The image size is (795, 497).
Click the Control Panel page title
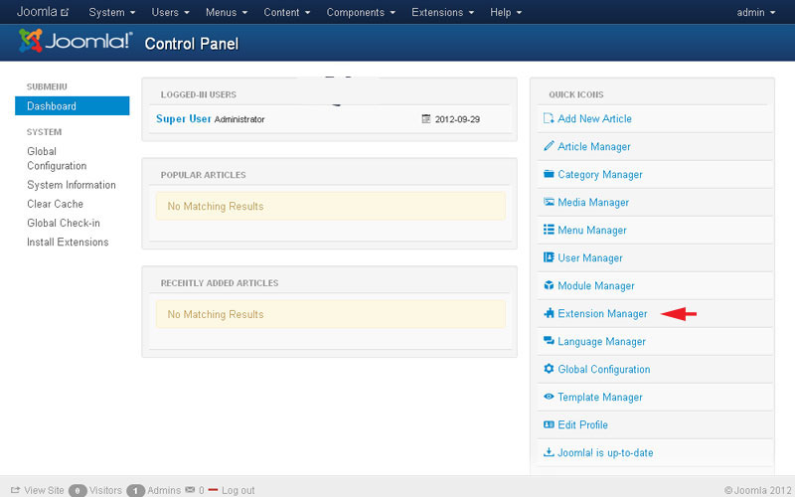pyautogui.click(x=192, y=44)
